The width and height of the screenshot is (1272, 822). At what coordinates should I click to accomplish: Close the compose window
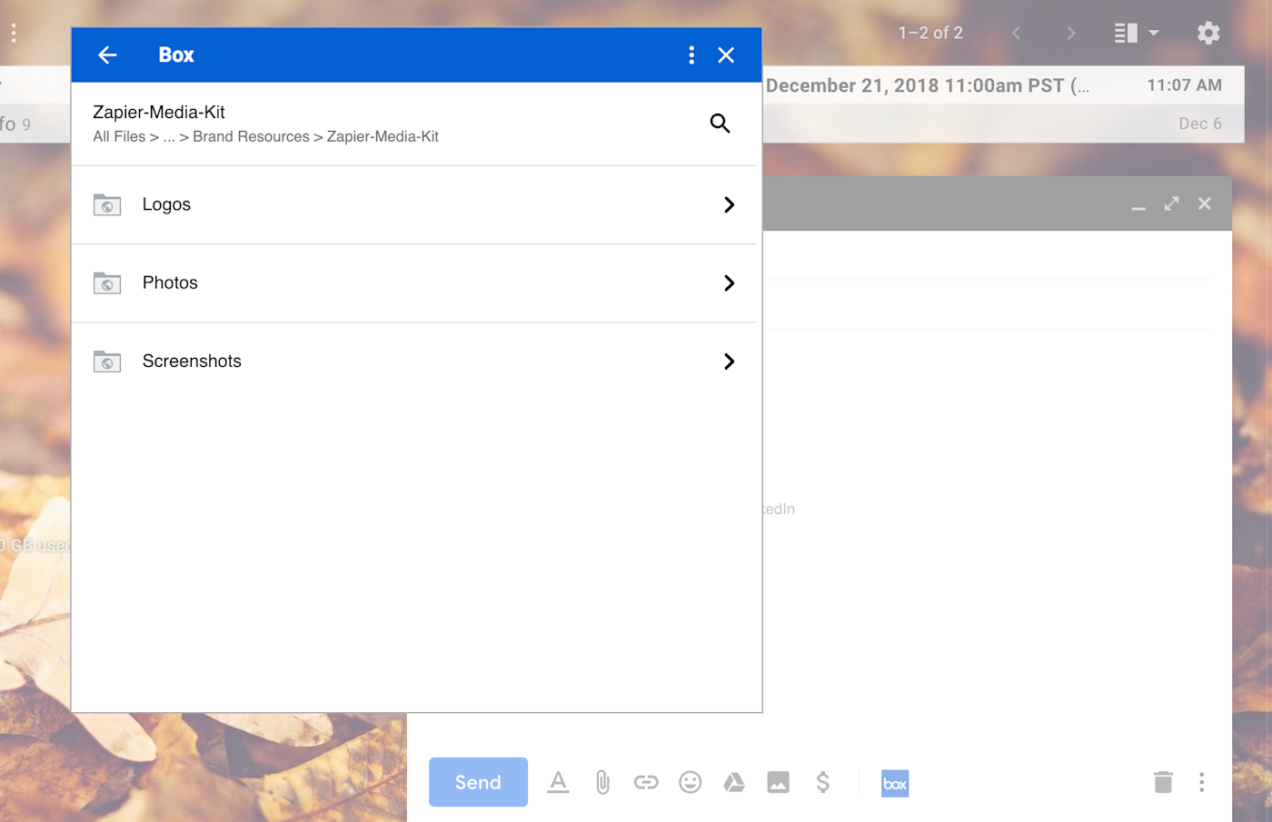[1204, 203]
